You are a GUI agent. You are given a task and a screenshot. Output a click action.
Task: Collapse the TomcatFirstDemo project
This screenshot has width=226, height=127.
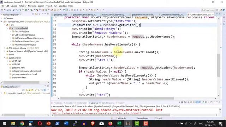(x=2, y=22)
